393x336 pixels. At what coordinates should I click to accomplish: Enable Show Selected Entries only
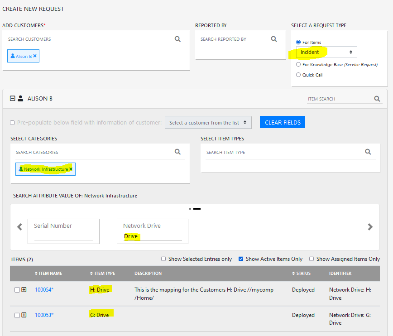point(163,259)
